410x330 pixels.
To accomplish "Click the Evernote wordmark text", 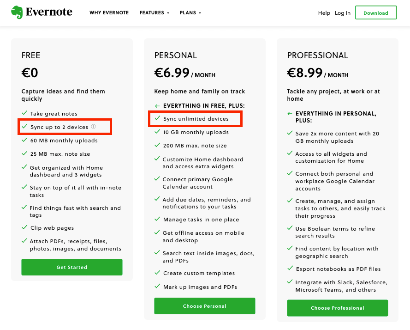I will point(49,12).
